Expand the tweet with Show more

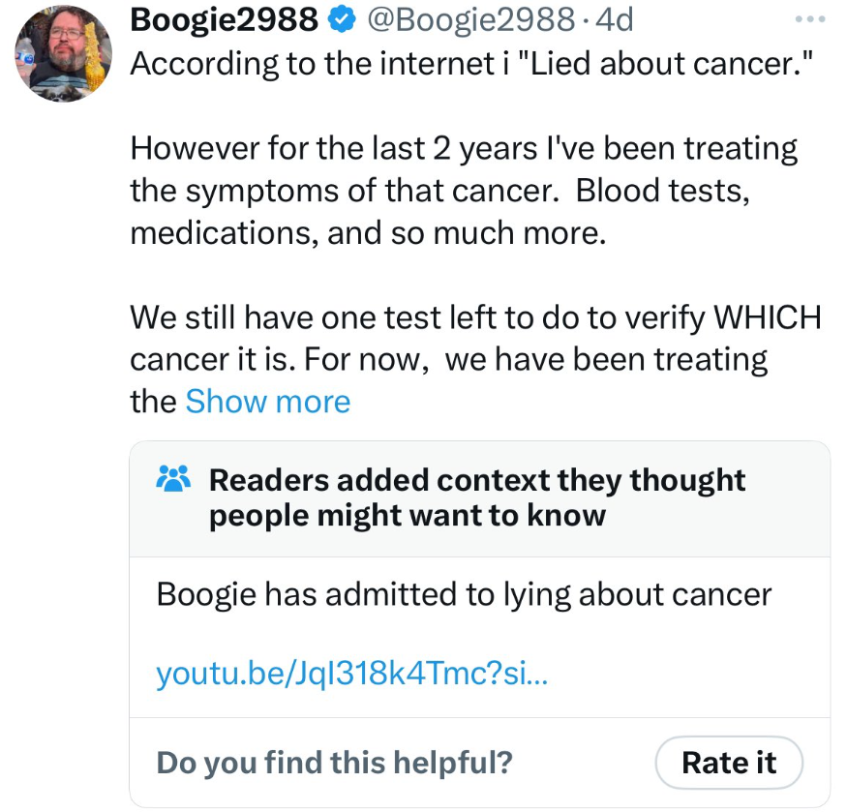click(x=267, y=401)
